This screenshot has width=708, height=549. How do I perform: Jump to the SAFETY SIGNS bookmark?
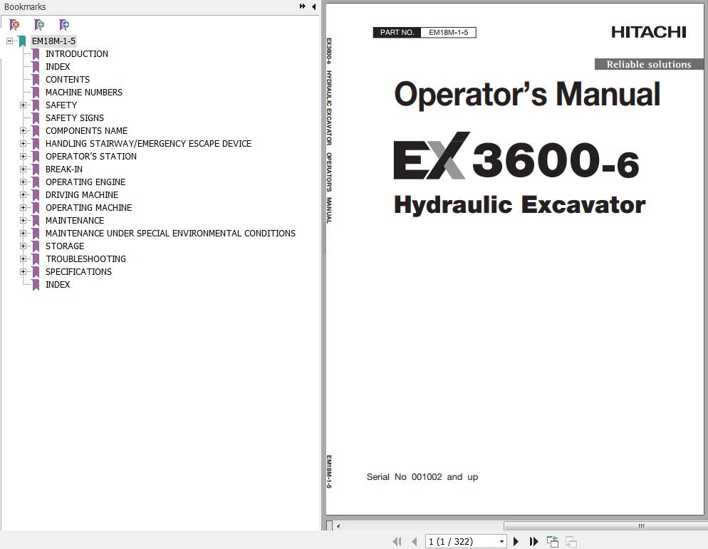coord(74,118)
